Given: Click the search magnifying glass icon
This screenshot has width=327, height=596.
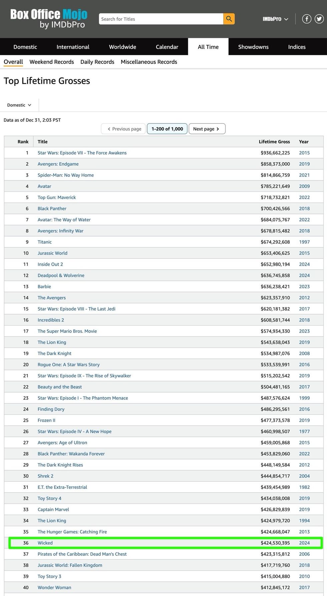Looking at the screenshot, I should pos(229,19).
